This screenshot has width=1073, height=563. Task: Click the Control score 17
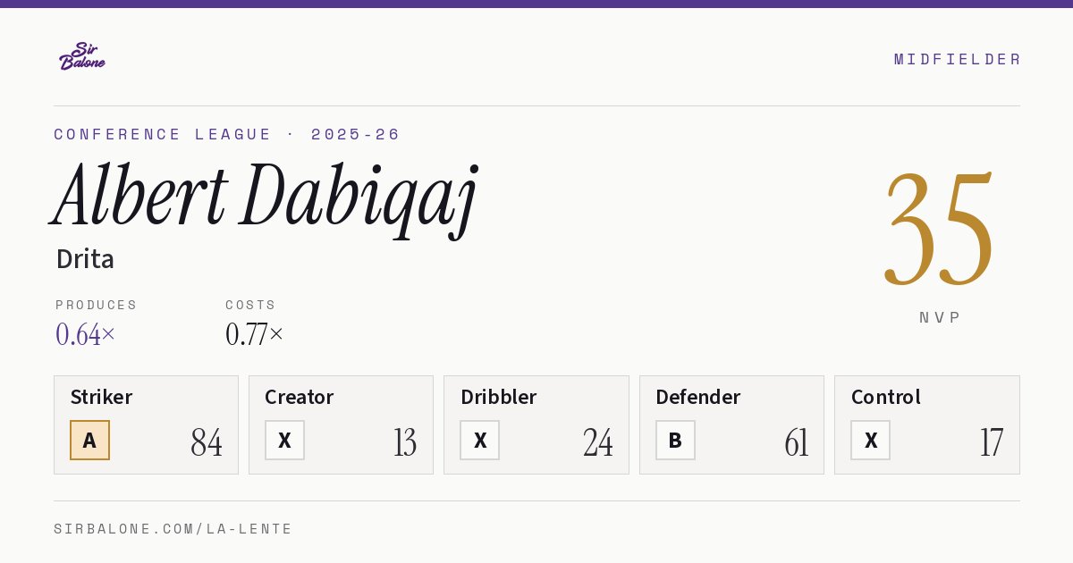point(992,442)
